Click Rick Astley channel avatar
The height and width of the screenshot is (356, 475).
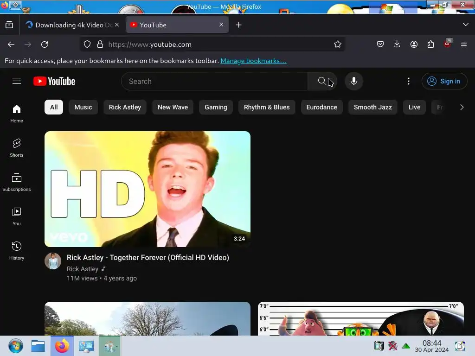click(x=53, y=261)
